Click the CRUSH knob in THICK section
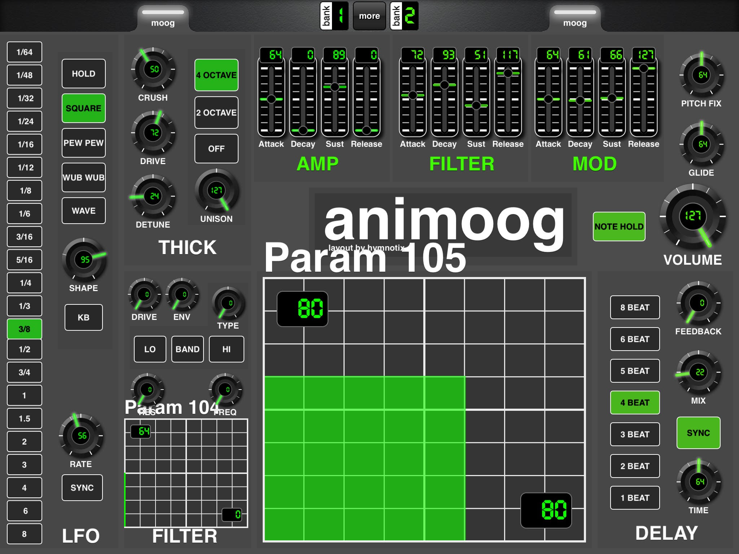This screenshot has height=554, width=739. tap(153, 69)
